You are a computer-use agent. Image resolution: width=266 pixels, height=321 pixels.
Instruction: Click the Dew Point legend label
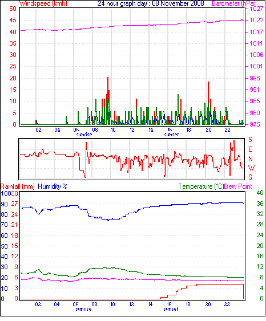[x=238, y=186]
